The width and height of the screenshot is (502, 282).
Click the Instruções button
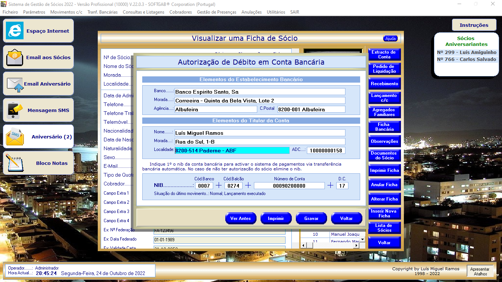coord(474,25)
